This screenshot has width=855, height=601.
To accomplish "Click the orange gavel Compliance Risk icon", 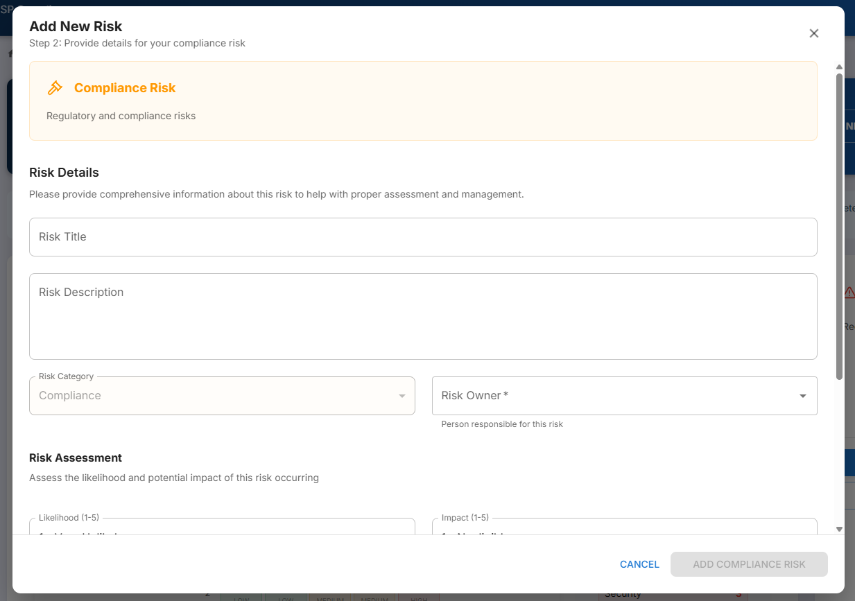I will (x=55, y=88).
